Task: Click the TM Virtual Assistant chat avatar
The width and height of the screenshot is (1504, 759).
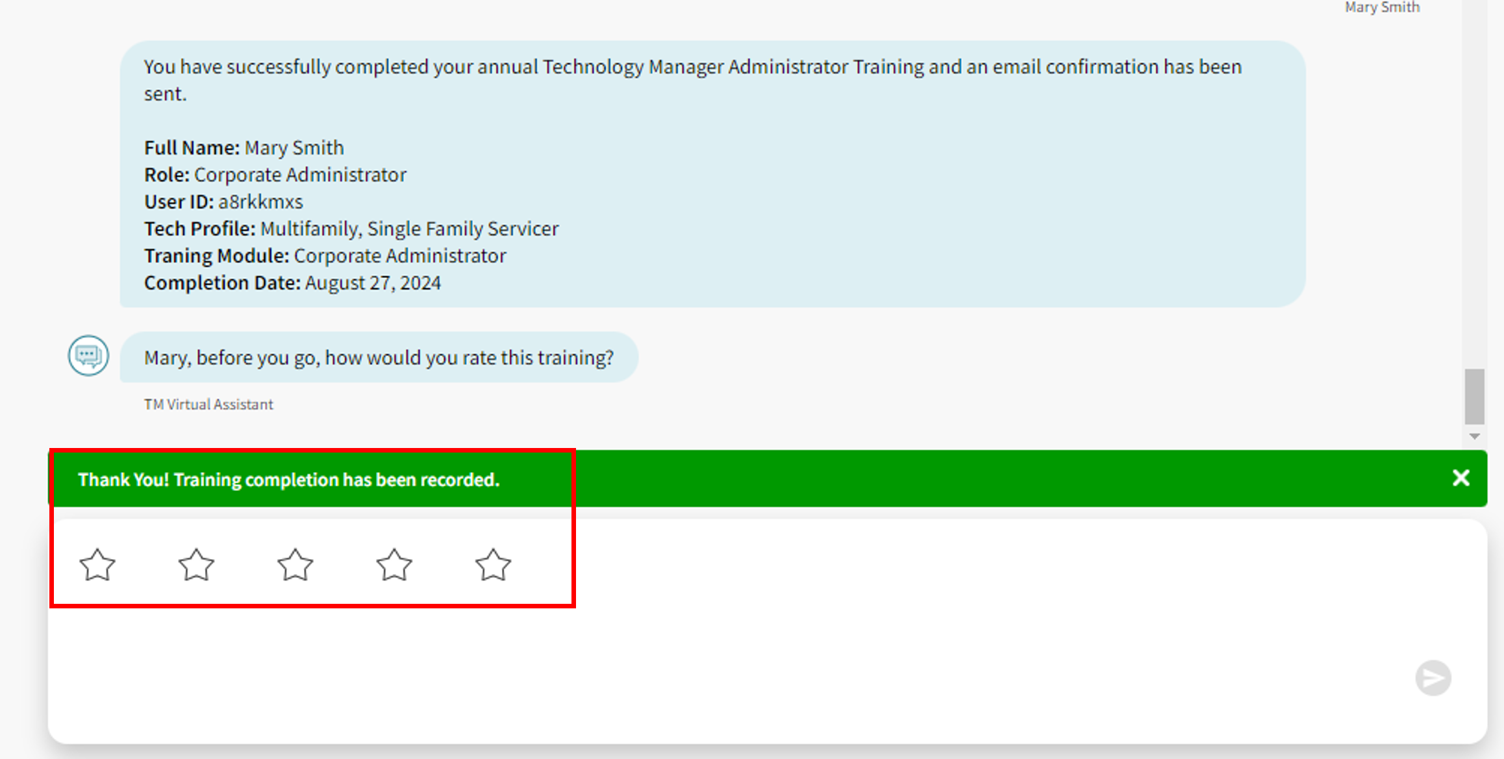Action: tap(88, 356)
